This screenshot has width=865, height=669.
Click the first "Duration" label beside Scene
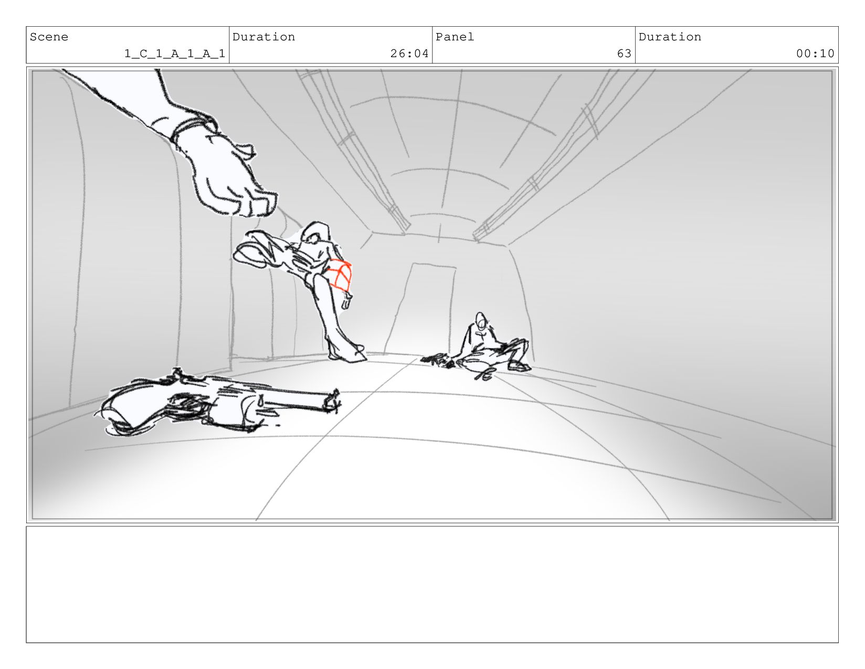coord(263,37)
